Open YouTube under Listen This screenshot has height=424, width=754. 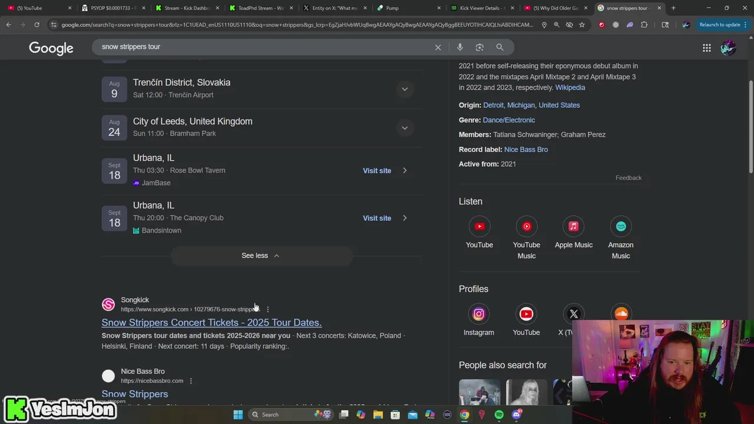click(479, 227)
